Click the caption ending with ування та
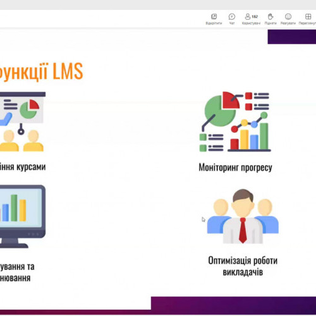Image resolution: width=316 pixels, height=316 pixels. (x=17, y=267)
